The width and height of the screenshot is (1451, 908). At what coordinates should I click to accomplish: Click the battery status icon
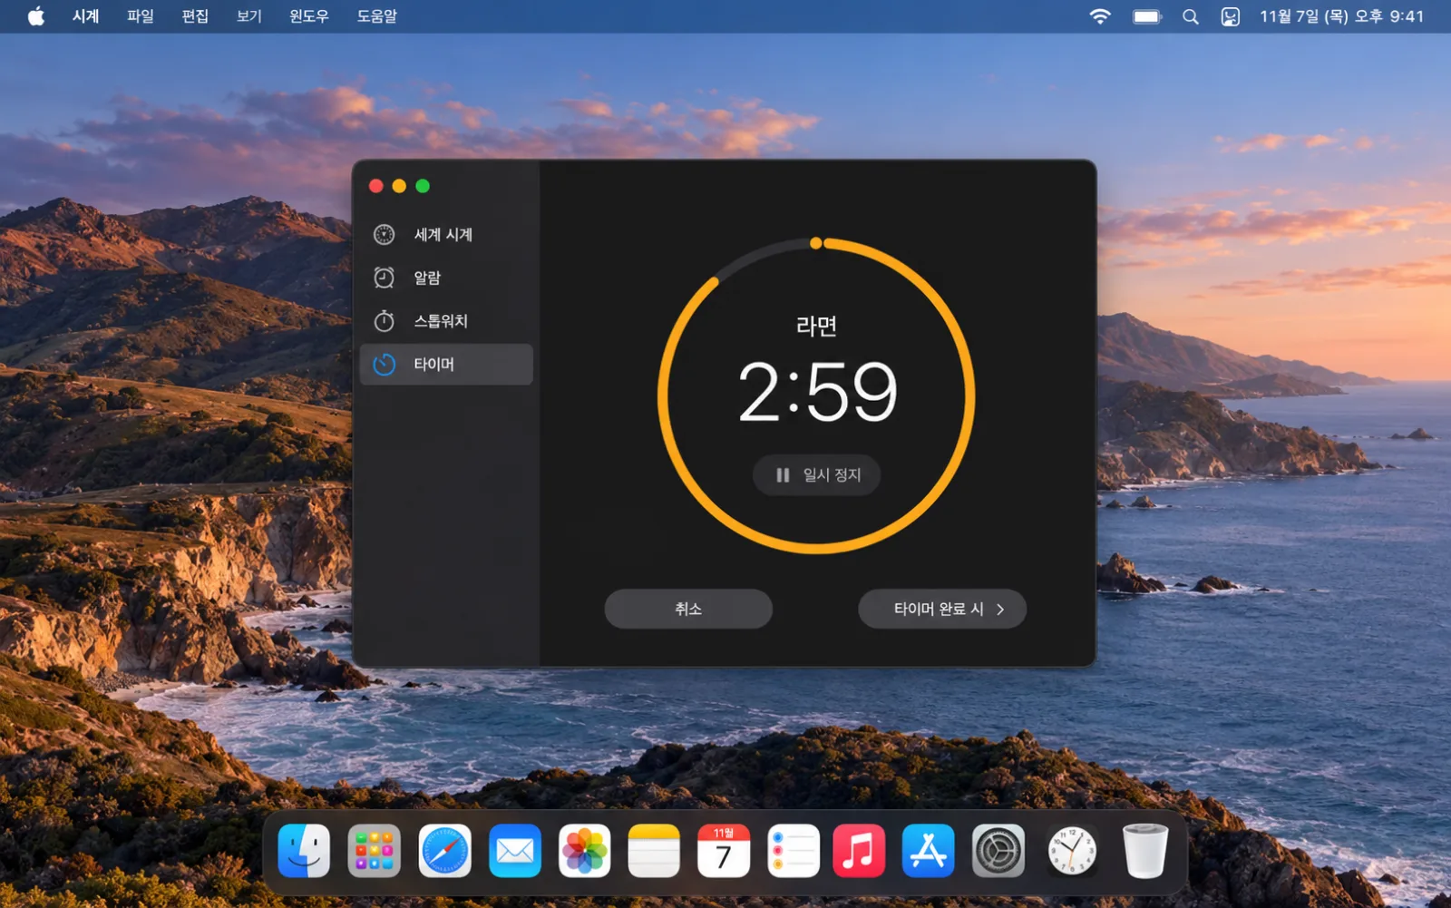1147,16
